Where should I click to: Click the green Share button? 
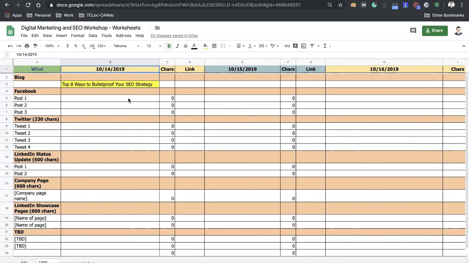click(x=435, y=31)
